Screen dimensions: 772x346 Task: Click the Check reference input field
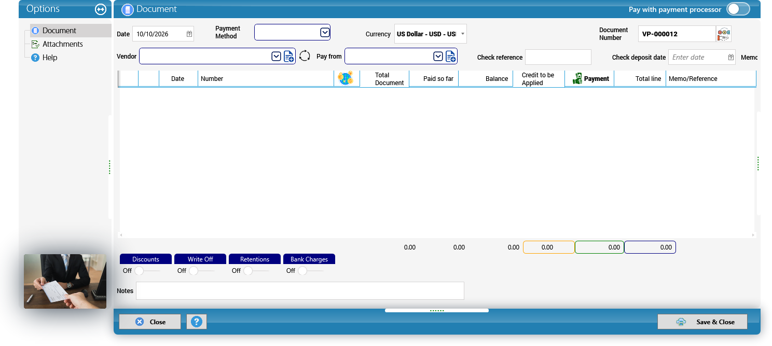point(558,57)
